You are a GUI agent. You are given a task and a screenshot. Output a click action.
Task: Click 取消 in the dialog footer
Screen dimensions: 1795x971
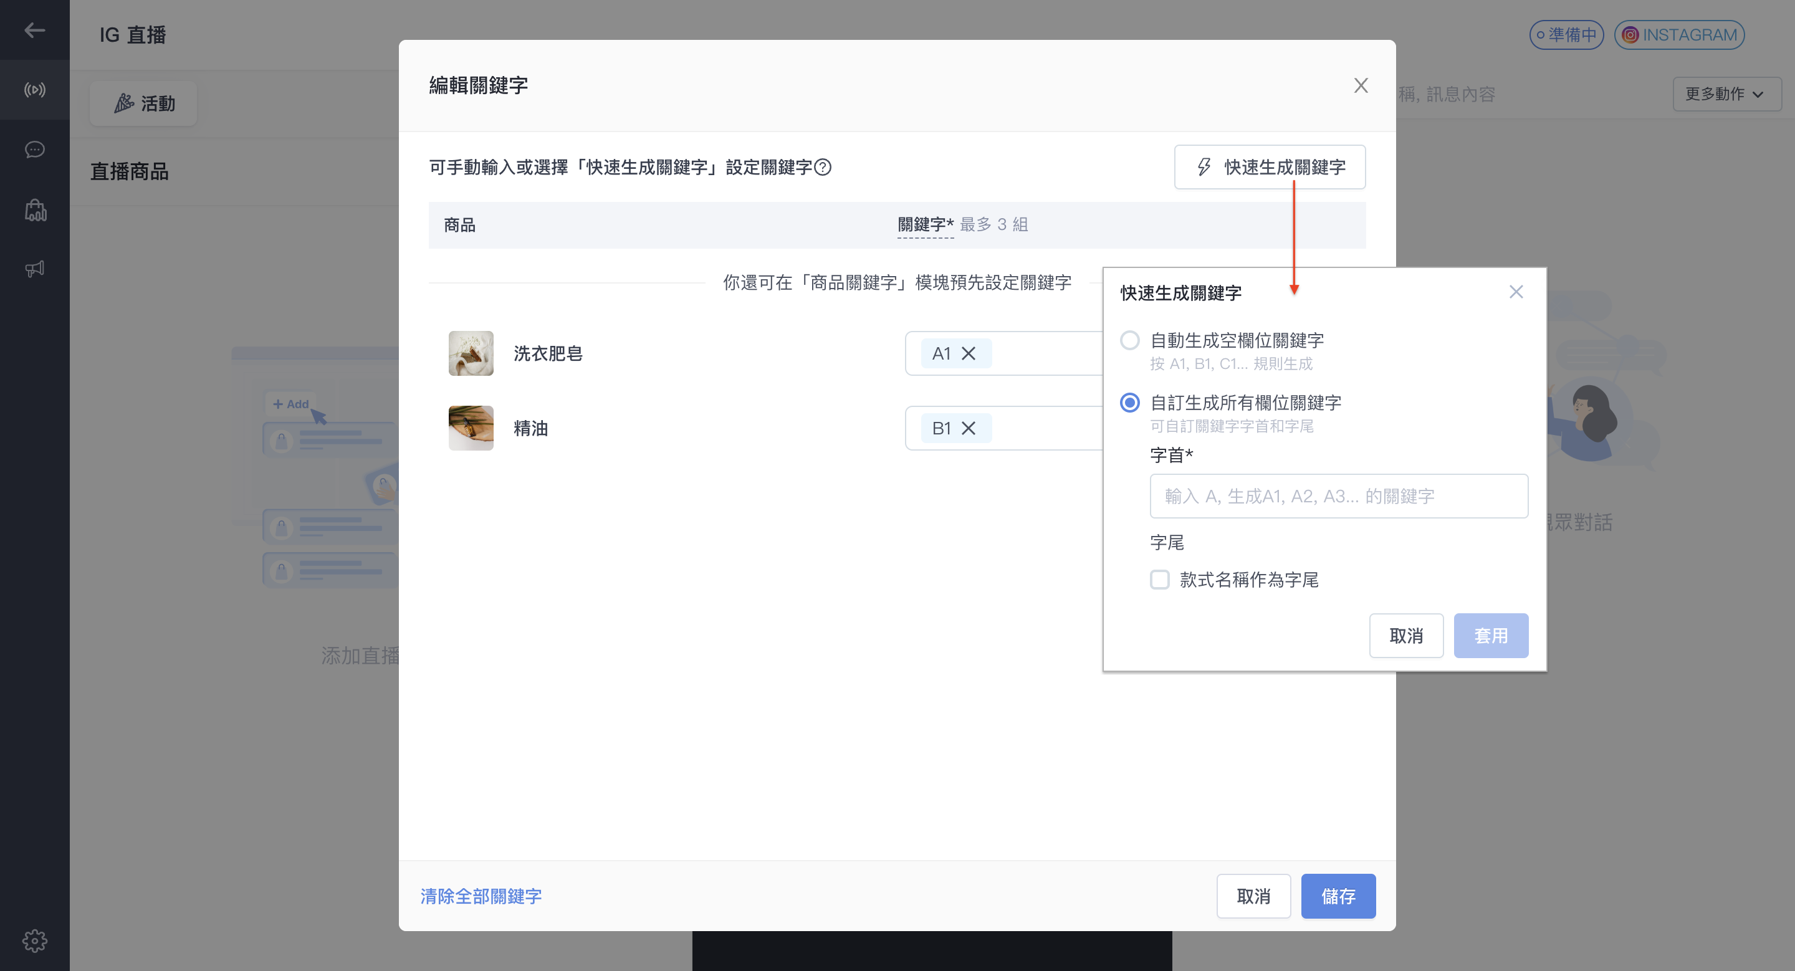click(x=1253, y=896)
